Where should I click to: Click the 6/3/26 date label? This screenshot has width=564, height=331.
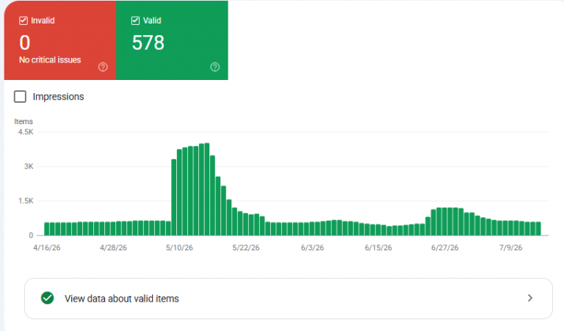312,247
